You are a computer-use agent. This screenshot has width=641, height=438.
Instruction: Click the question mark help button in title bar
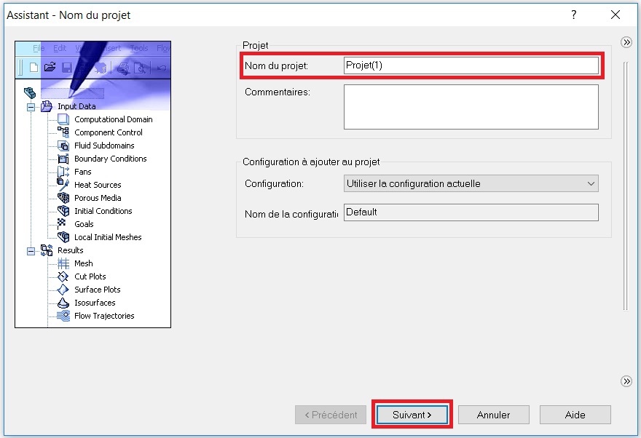(574, 15)
